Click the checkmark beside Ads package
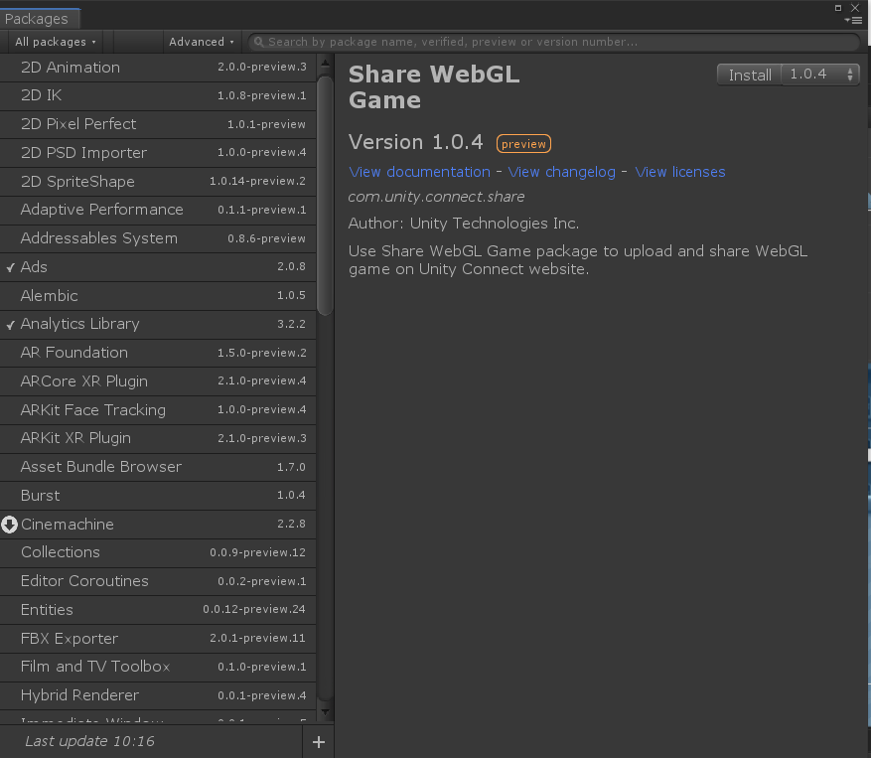871x758 pixels. 10,267
